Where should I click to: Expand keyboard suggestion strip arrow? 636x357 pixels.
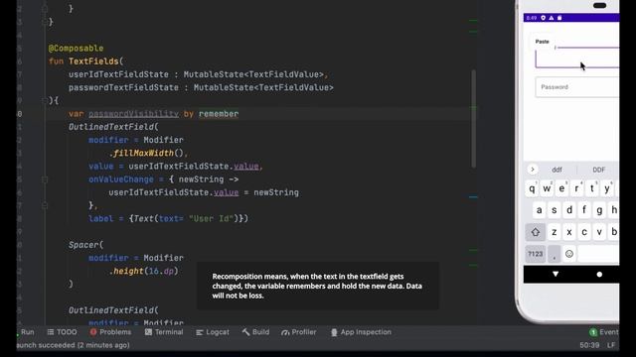coord(533,170)
